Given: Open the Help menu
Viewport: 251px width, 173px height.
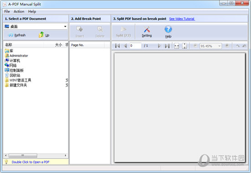Looking at the screenshot, I should coord(32,11).
